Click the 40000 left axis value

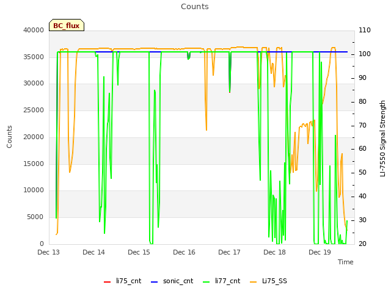34,30
